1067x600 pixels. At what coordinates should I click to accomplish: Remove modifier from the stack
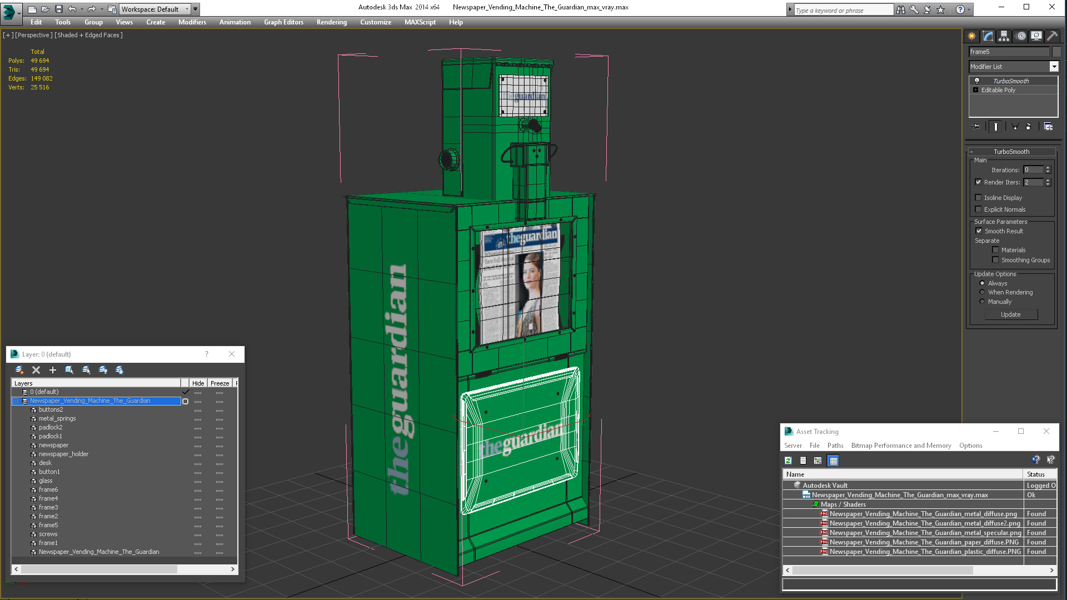pos(1028,127)
